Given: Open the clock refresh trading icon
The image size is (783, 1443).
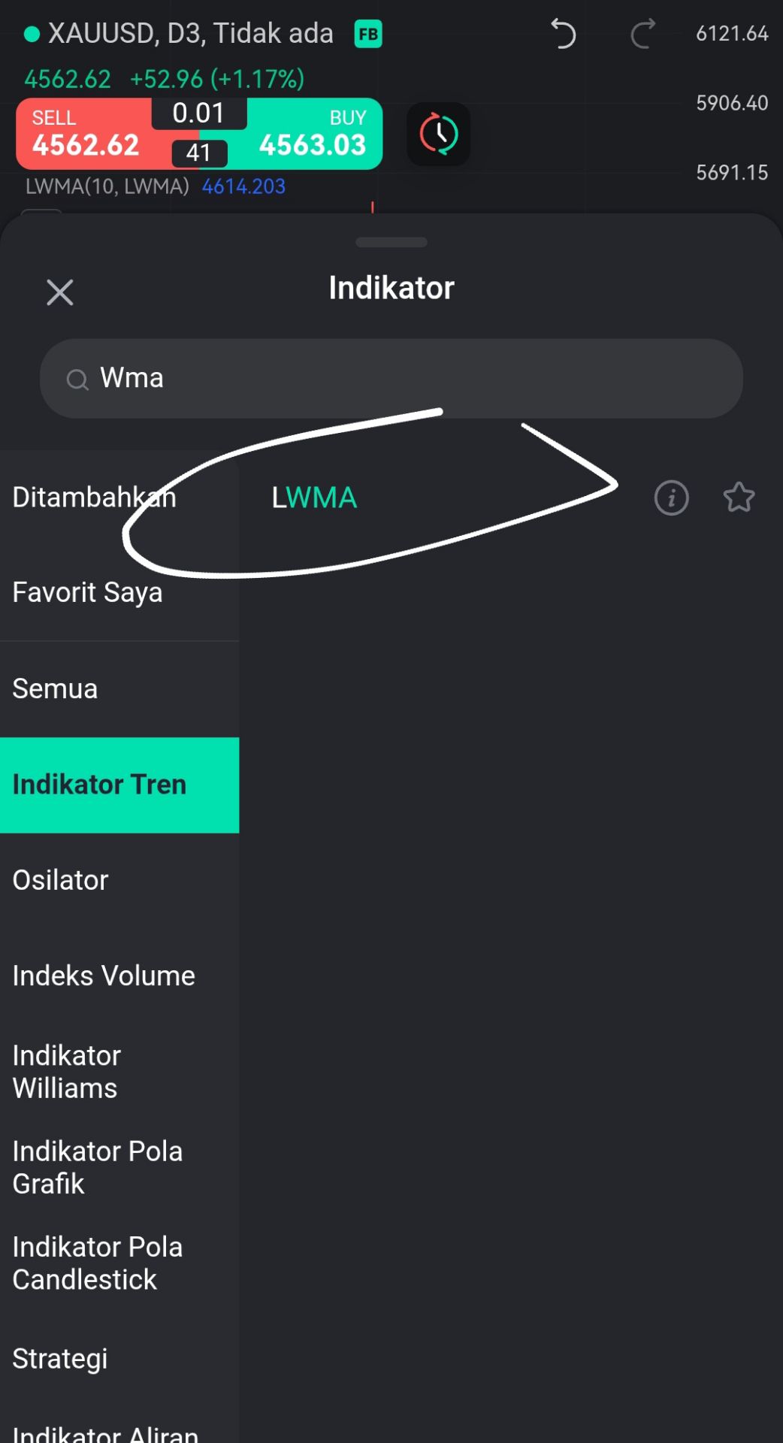Looking at the screenshot, I should (439, 134).
